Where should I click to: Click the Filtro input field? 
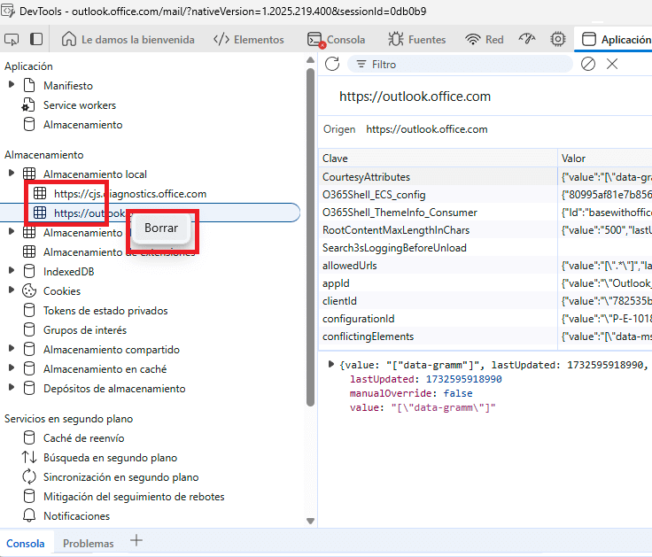(x=460, y=64)
